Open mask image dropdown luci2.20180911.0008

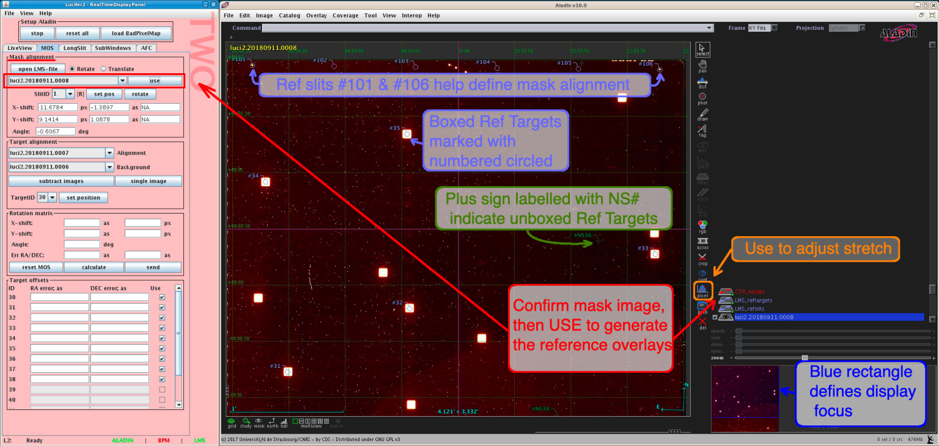[x=122, y=81]
